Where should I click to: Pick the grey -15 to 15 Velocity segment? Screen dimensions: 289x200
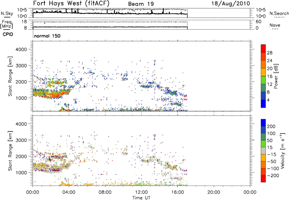click(263, 151)
